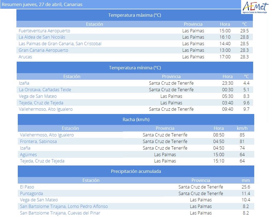
Task: Select the 10.4 mm precipitation value
Action: pos(246,200)
